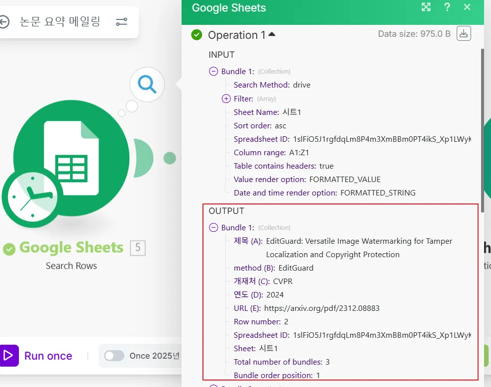Open the schedule text Once 2025년
The image size is (491, 387).
[155, 356]
